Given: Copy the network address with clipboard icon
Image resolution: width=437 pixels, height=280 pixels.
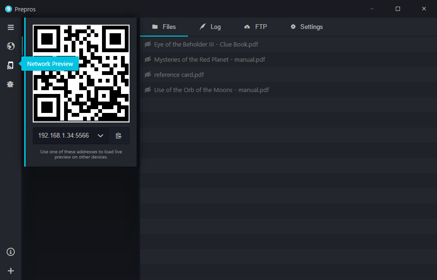Looking at the screenshot, I should click(119, 136).
